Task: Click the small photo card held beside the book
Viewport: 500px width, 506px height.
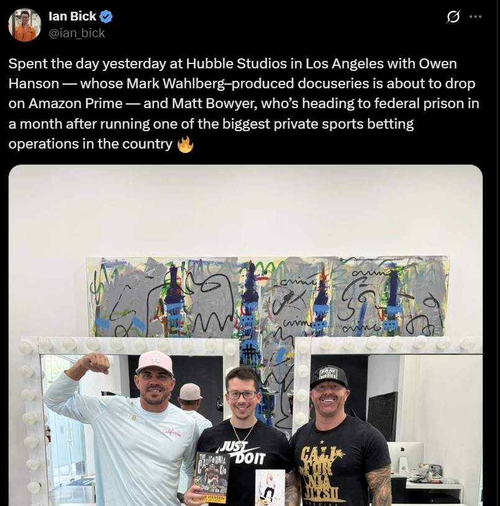Action: click(x=270, y=487)
